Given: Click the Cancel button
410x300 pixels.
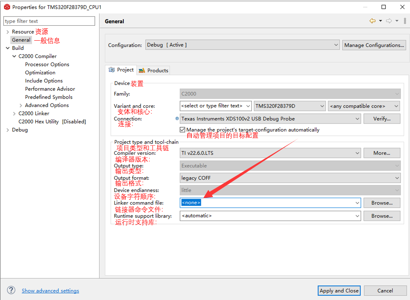Looking at the screenshot, I should (x=385, y=291).
